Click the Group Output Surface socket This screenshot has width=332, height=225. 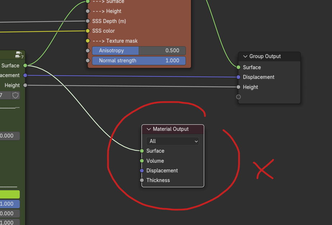pos(238,67)
